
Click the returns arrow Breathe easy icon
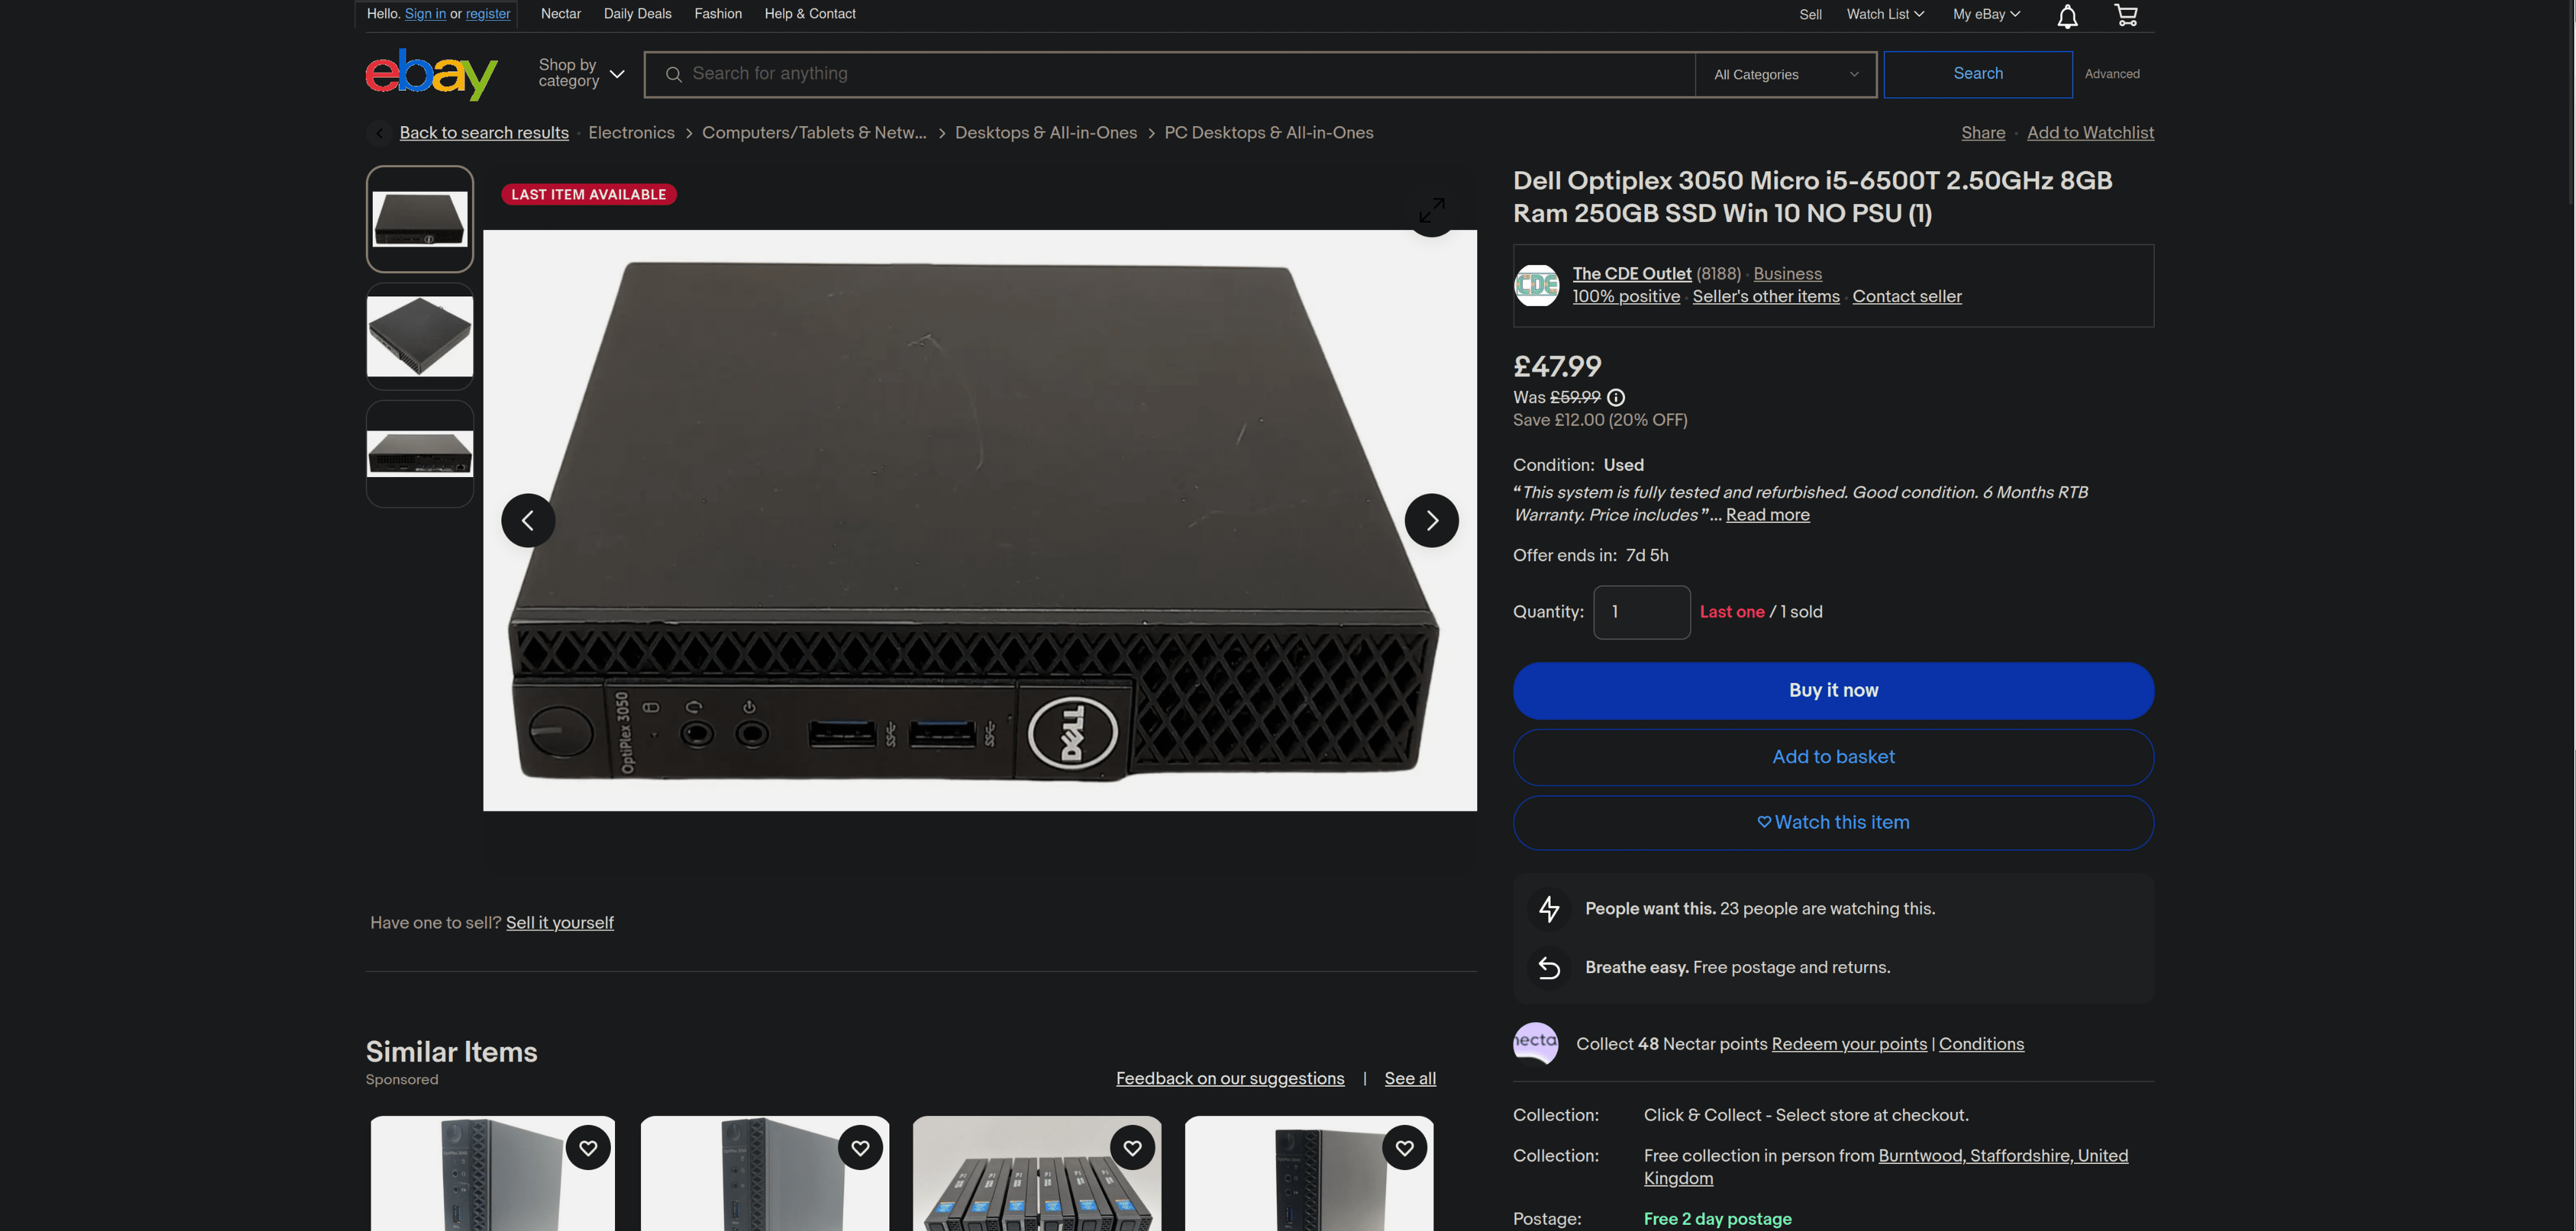point(1549,968)
